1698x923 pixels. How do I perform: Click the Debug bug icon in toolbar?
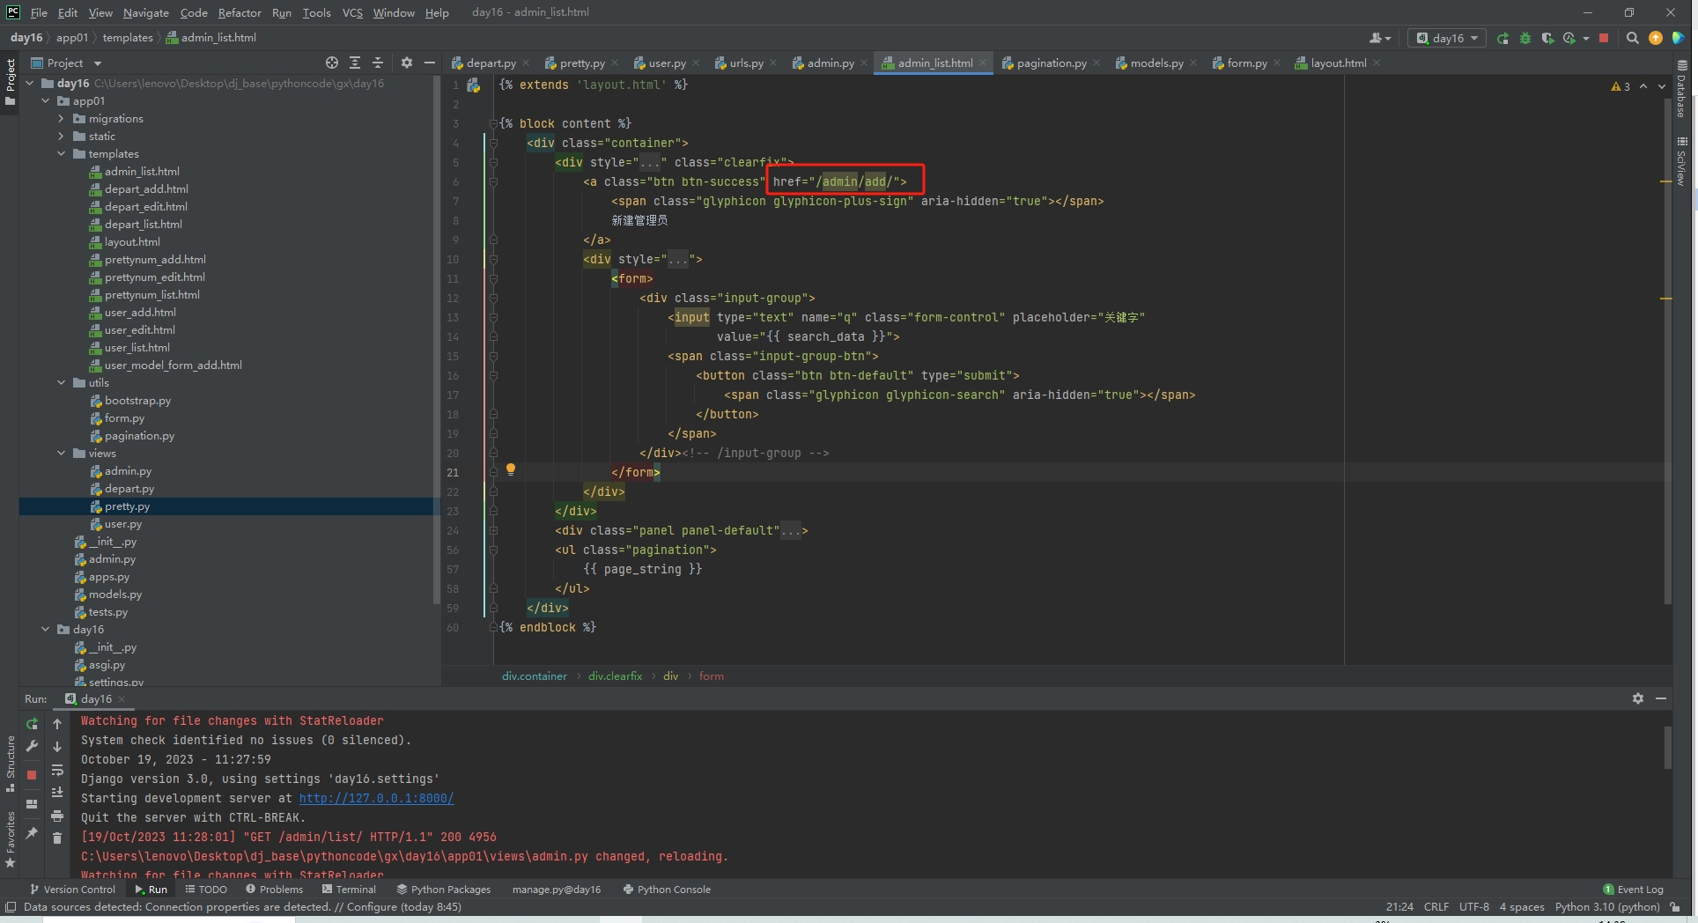[x=1525, y=38]
